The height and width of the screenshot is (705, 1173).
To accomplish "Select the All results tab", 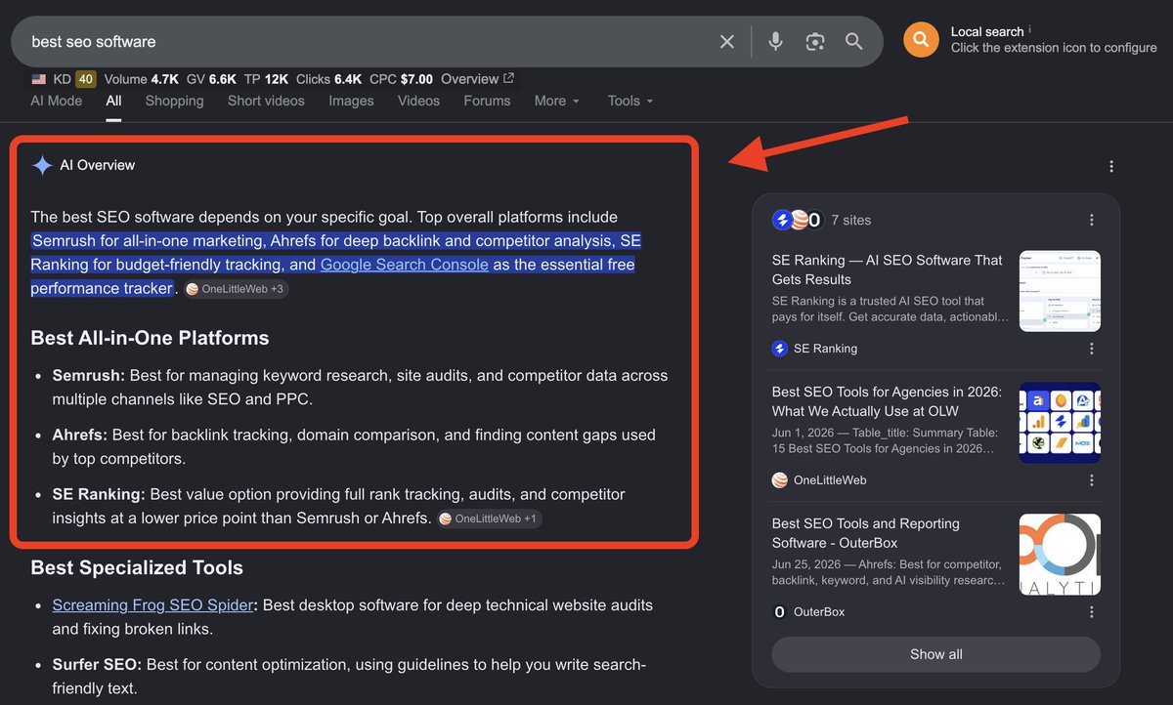I will click(x=114, y=101).
